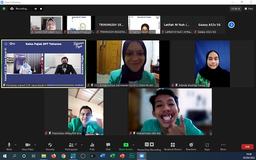256x160 pixels.
Task: Expand video options arrow next to Stop Video
Action: click(35, 145)
